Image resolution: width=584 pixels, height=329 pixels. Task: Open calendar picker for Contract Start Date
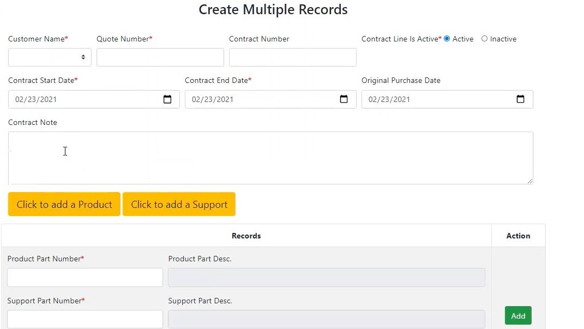click(x=167, y=99)
